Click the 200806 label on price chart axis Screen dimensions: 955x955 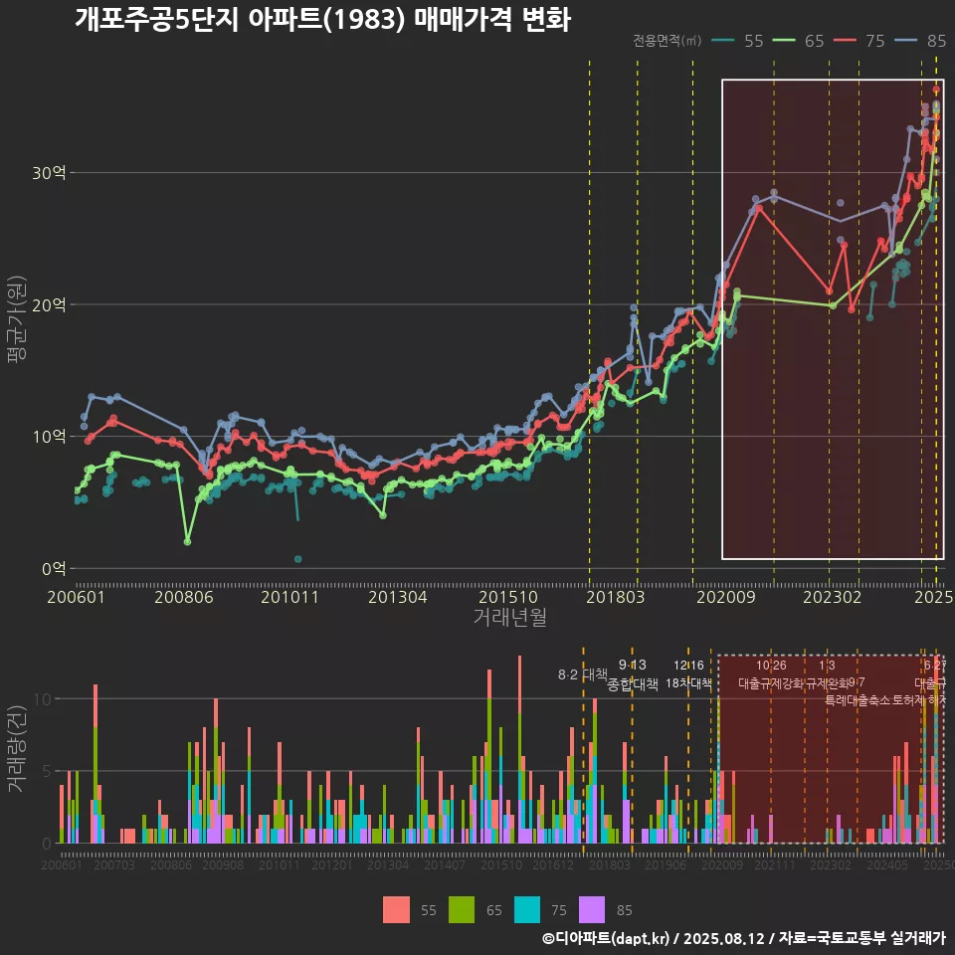[x=184, y=597]
